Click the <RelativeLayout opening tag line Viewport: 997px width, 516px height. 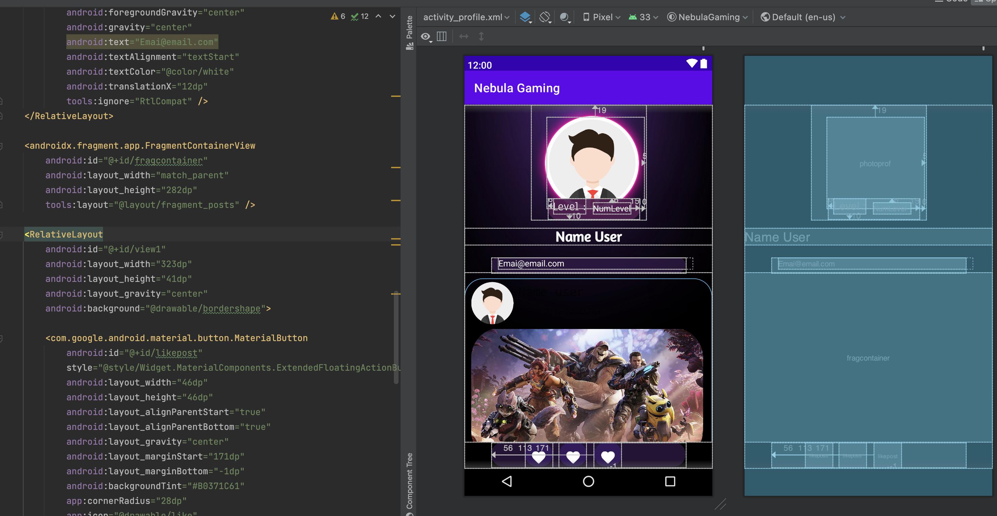tap(64, 234)
